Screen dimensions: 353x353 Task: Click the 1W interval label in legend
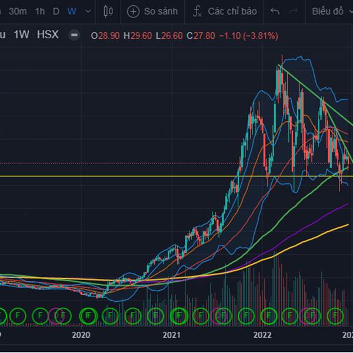pos(21,35)
